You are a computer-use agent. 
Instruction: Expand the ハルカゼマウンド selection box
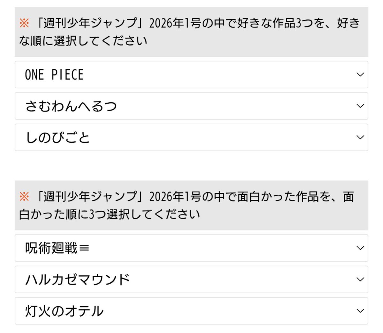click(191, 279)
